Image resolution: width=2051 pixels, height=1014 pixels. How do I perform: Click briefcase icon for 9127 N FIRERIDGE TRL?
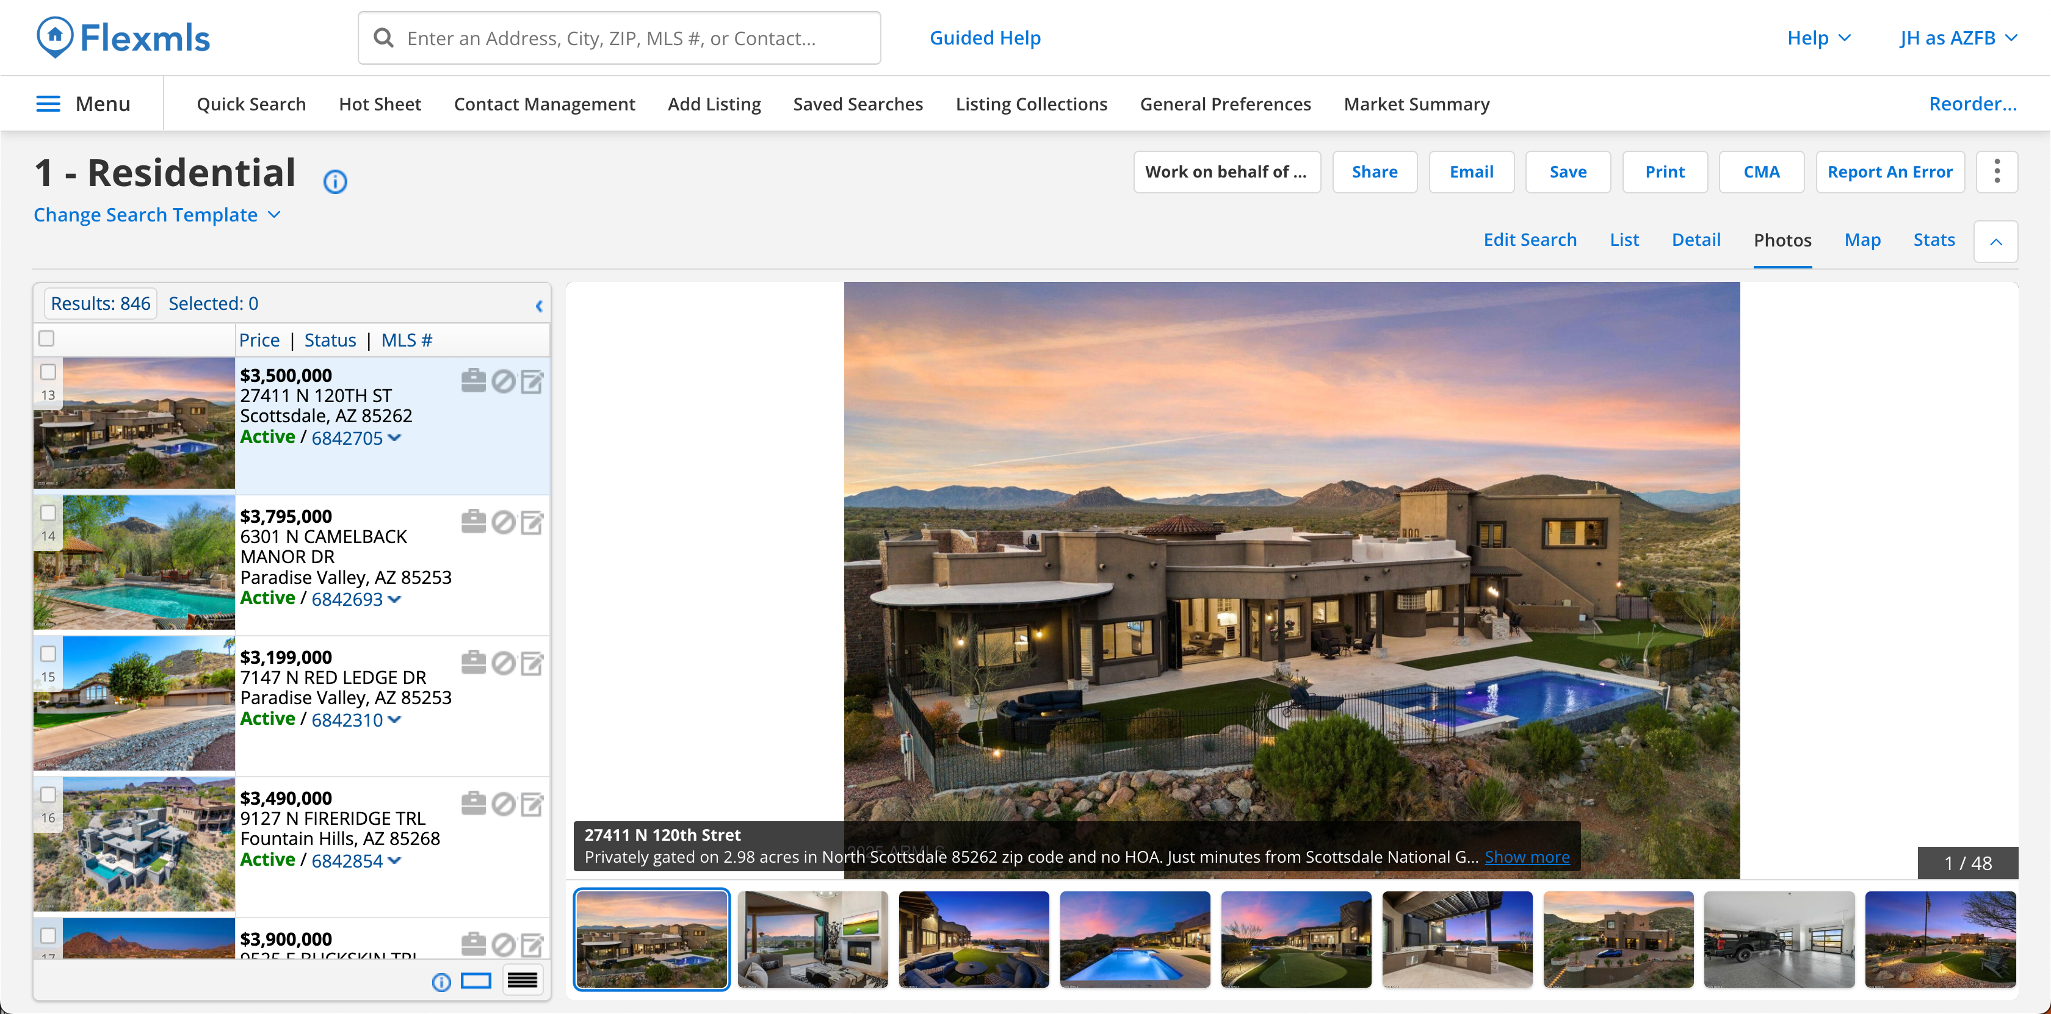pyautogui.click(x=473, y=803)
